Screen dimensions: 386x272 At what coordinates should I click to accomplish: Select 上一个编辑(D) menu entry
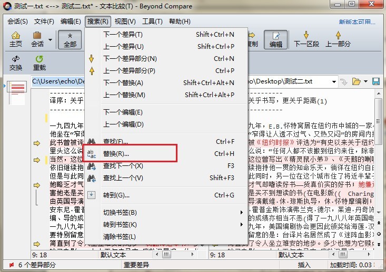coord(166,124)
